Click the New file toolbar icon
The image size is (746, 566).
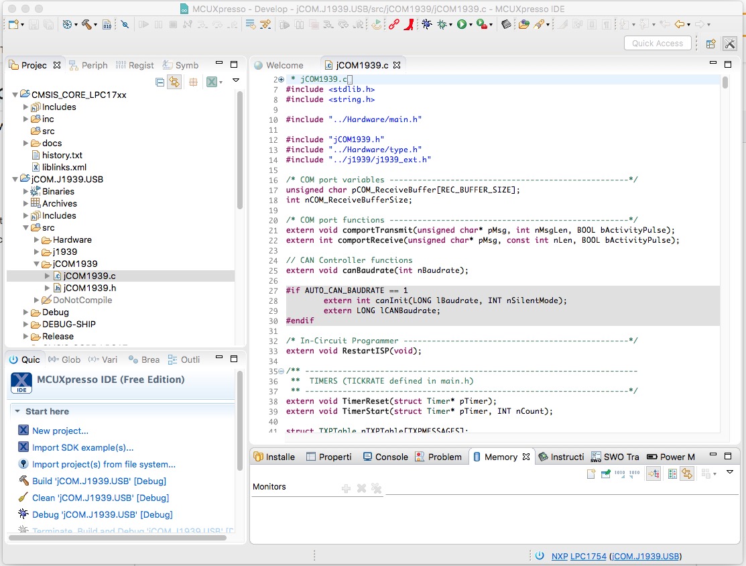coord(13,25)
